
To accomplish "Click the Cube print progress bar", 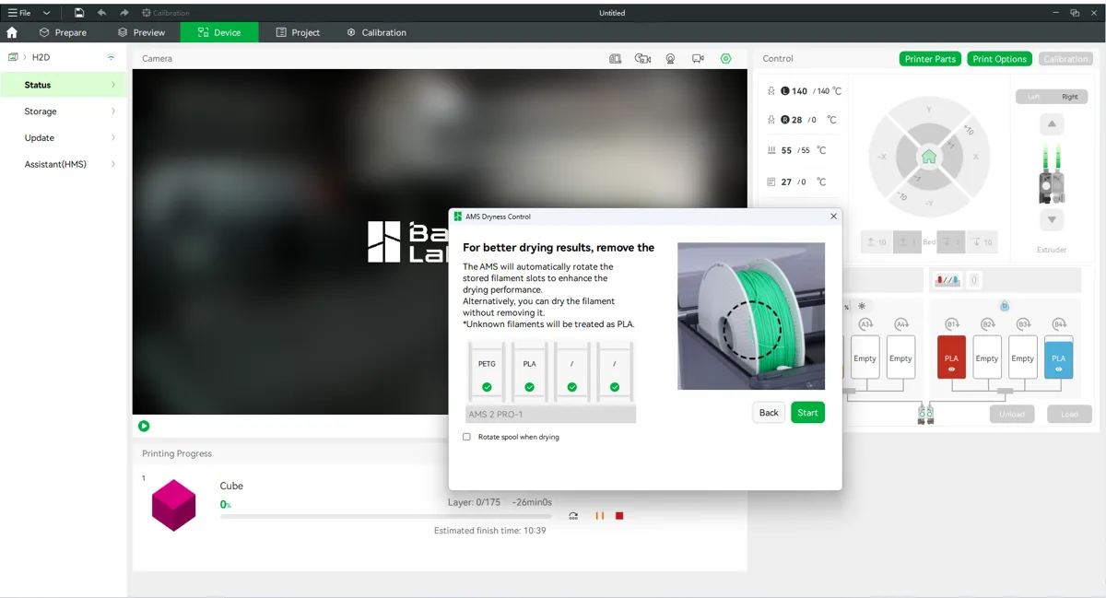I will (x=387, y=516).
